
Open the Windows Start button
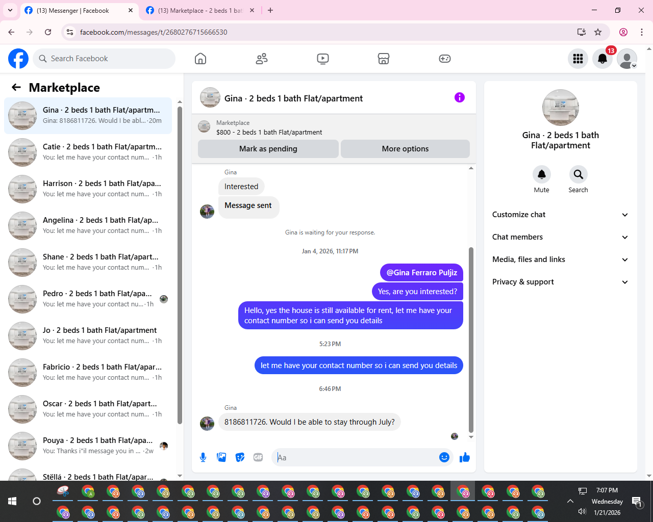[x=12, y=501]
